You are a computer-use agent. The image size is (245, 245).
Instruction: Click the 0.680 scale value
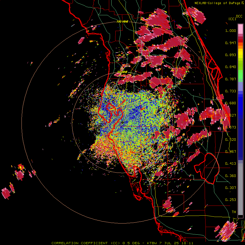click(x=231, y=103)
